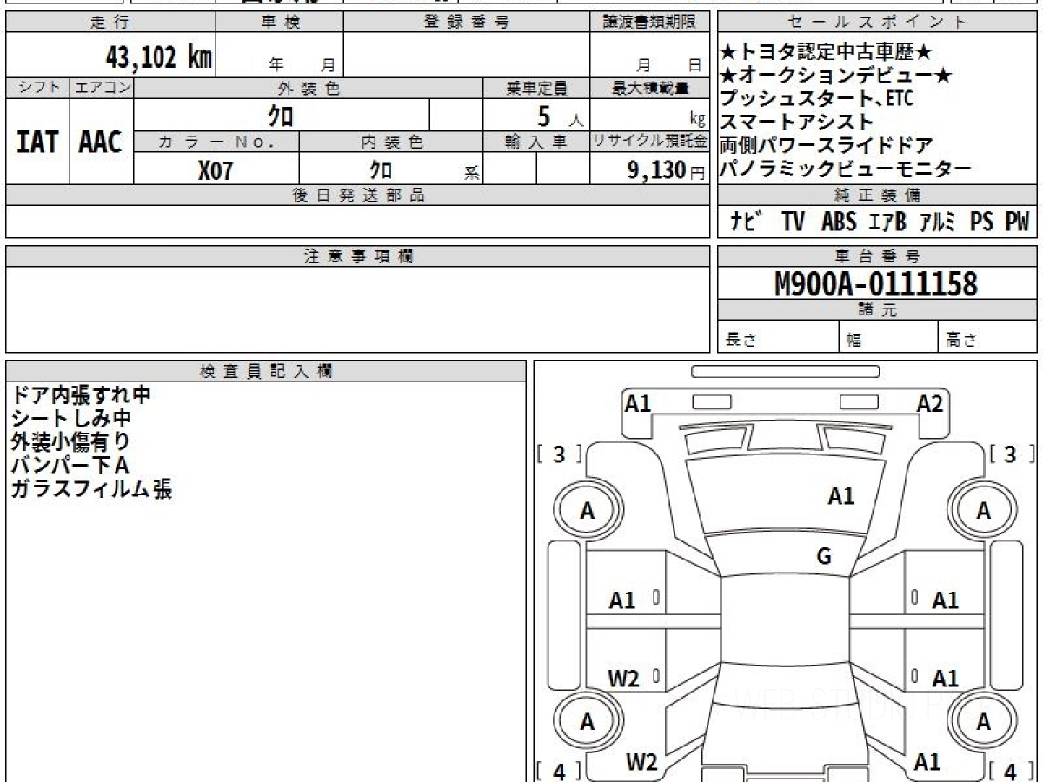
Task: Click the 走行 header cell
Action: click(110, 22)
